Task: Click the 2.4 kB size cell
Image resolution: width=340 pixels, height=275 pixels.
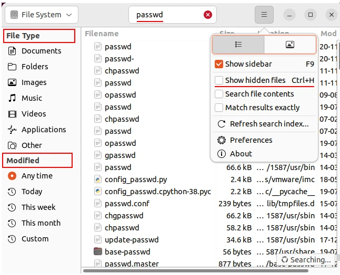Action: tap(241, 179)
